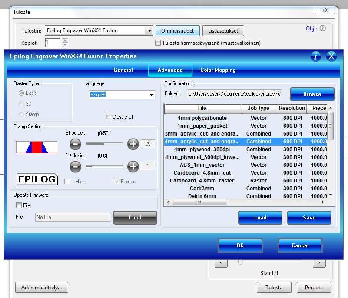The height and width of the screenshot is (298, 348).
Task: Click Load under configurations list
Action: coord(260,218)
